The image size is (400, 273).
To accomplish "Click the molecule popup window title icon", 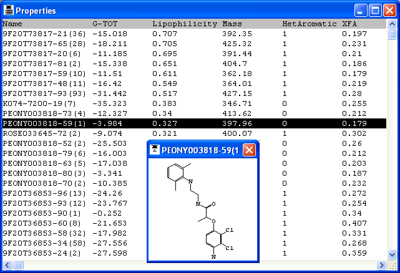I will tap(155, 150).
